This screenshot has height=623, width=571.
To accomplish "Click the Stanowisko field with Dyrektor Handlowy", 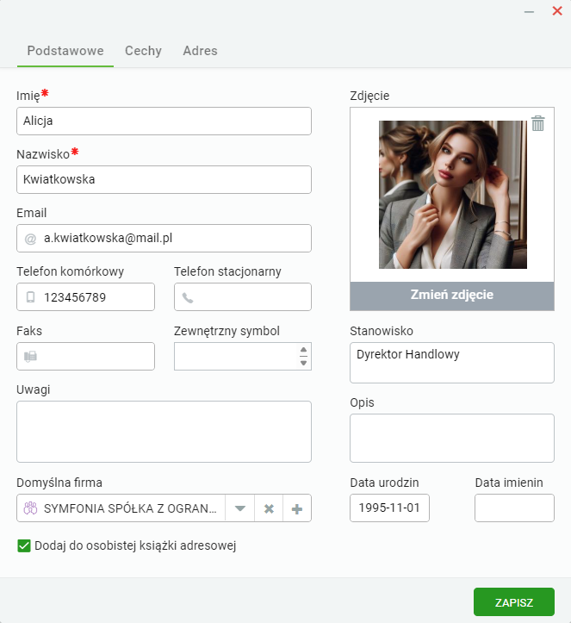I will 452,363.
